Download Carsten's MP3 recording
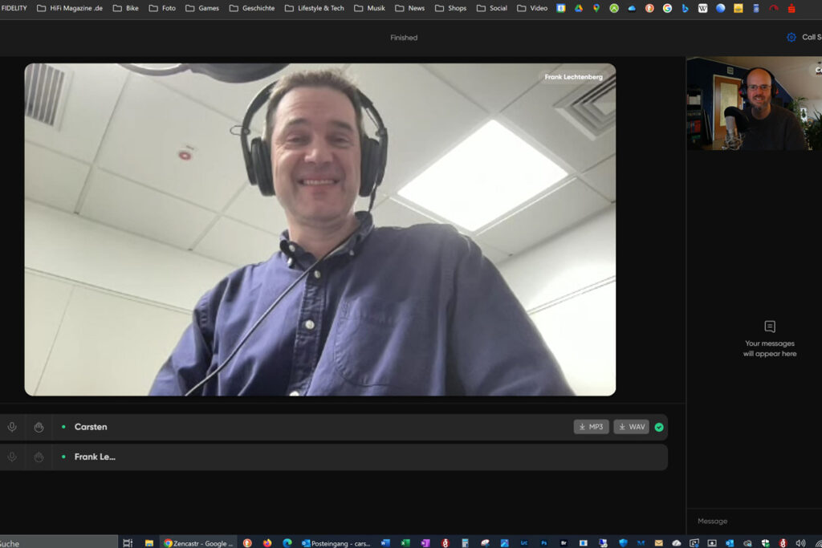The height and width of the screenshot is (548, 822). (592, 427)
